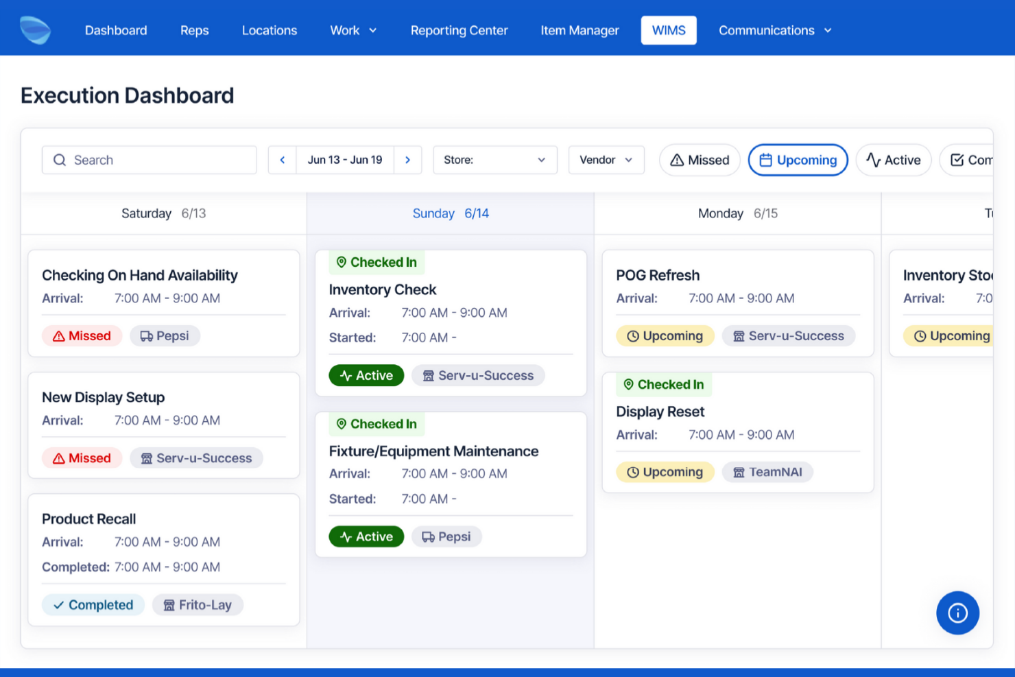Go to the Reporting Center
This screenshot has width=1015, height=677.
click(x=459, y=30)
